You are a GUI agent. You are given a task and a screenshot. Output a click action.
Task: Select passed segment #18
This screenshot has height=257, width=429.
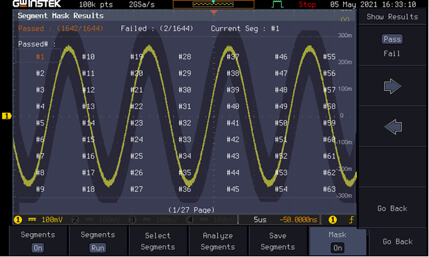(89, 189)
